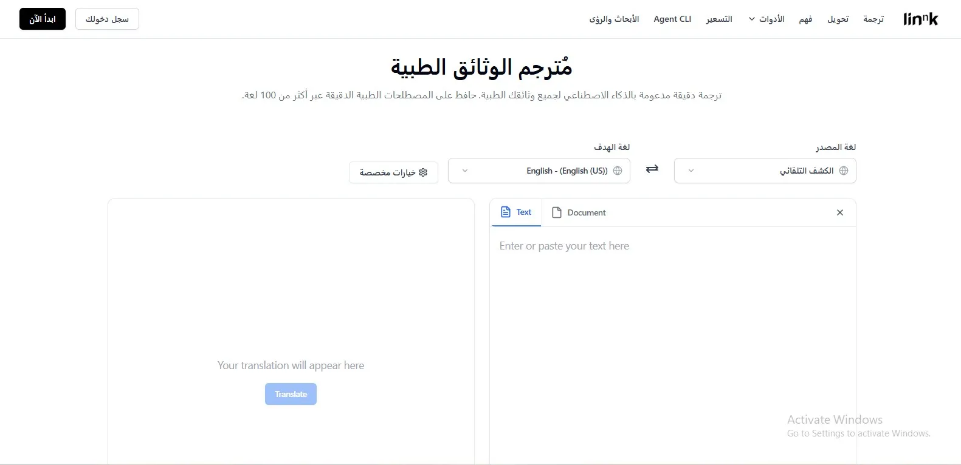Open the فهم menu item
Image resolution: width=961 pixels, height=465 pixels.
(805, 19)
